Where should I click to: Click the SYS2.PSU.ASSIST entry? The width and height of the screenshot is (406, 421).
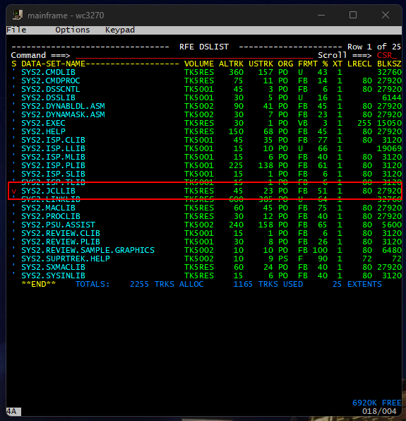[x=58, y=225]
